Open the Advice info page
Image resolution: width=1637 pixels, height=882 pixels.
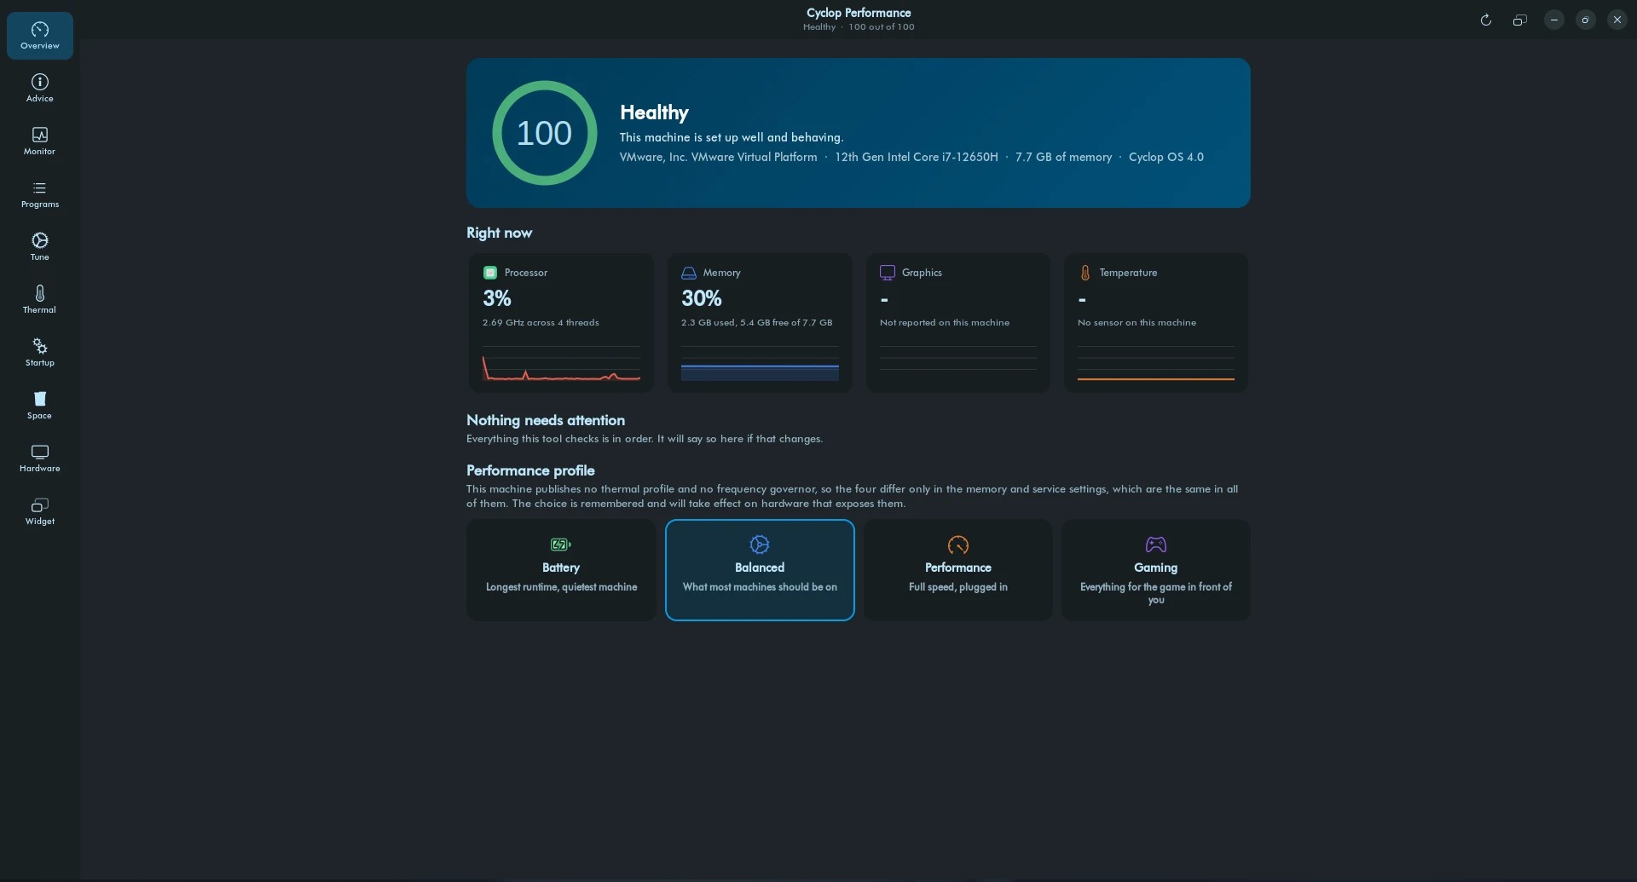(39, 89)
